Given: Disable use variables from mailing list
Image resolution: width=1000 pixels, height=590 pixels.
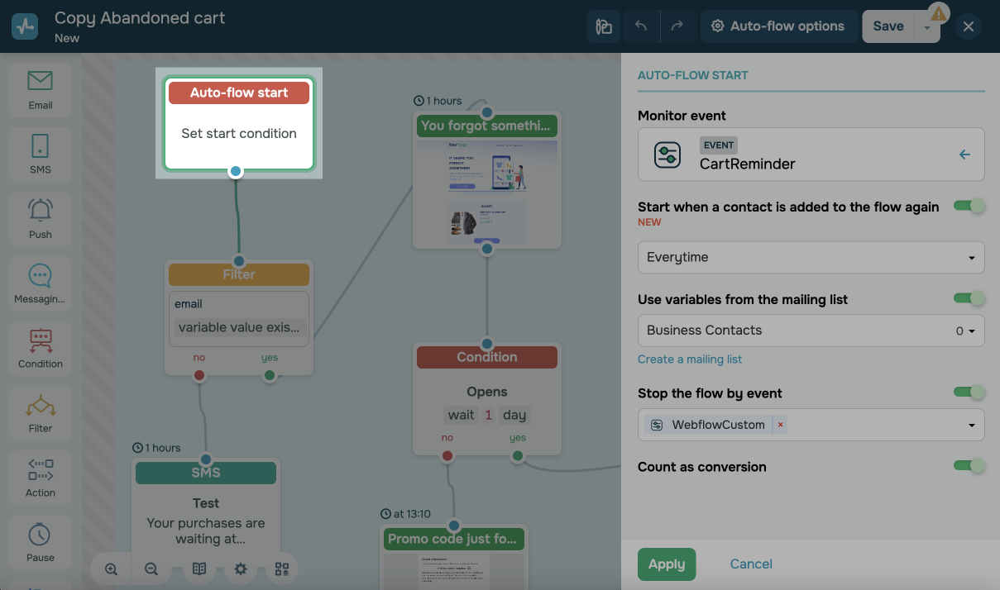Looking at the screenshot, I should coord(969,298).
